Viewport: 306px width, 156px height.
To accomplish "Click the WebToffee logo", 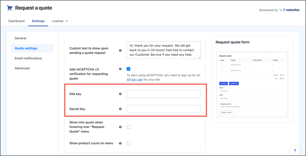I will pyautogui.click(x=289, y=10).
